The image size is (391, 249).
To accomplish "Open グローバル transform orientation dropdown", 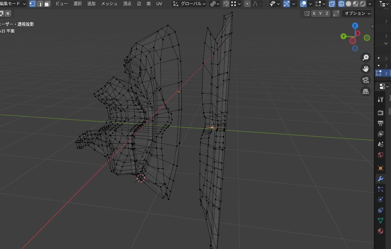I will [189, 4].
